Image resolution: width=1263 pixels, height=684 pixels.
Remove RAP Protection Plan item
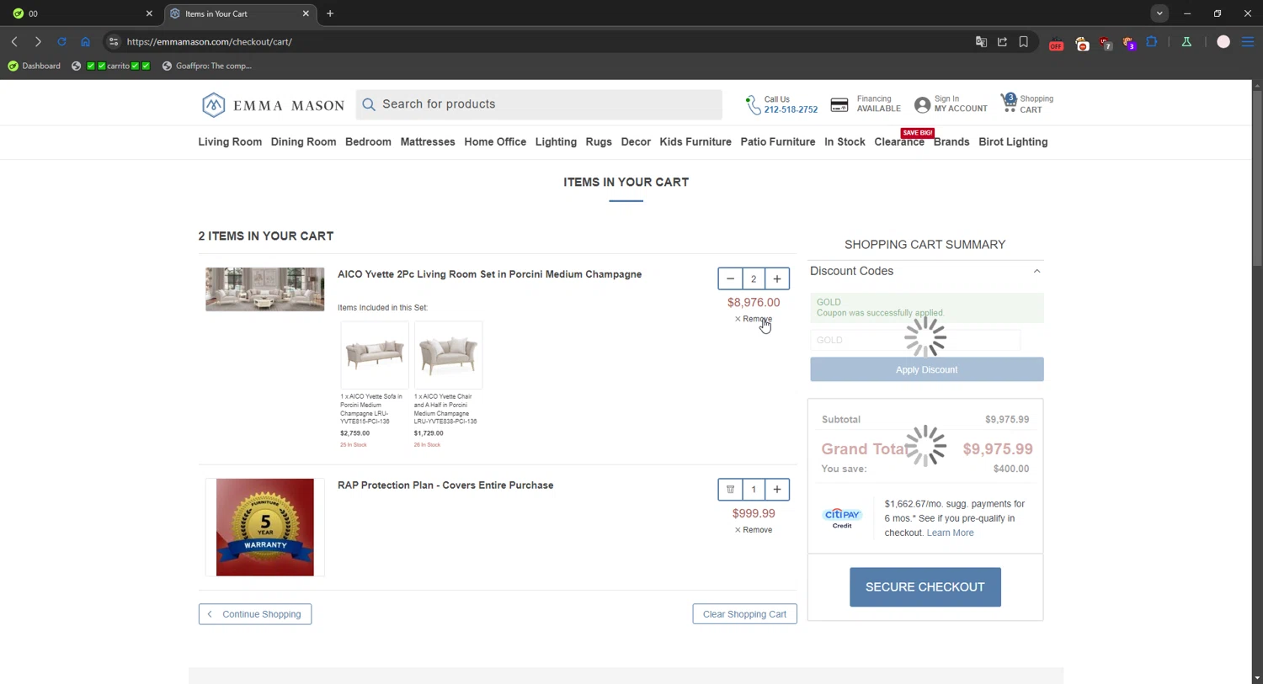pyautogui.click(x=754, y=530)
